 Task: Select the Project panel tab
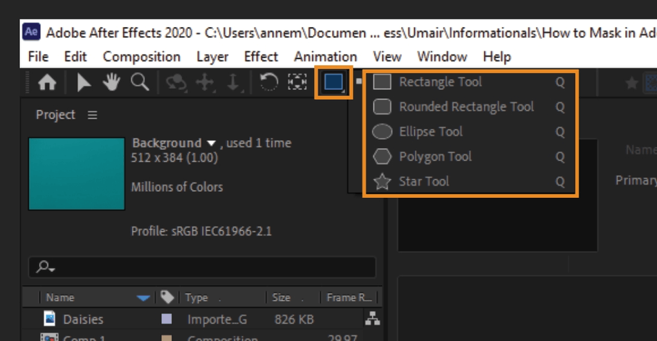(55, 115)
